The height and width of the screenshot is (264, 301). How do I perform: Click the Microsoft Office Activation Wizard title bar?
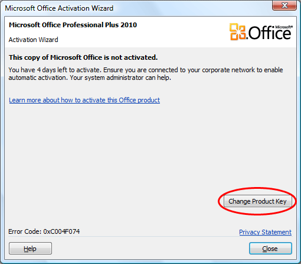click(x=138, y=8)
